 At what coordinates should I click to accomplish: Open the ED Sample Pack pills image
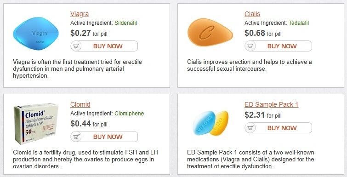pyautogui.click(x=210, y=123)
